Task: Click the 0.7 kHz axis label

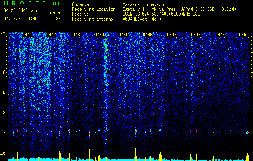Action: point(3,133)
